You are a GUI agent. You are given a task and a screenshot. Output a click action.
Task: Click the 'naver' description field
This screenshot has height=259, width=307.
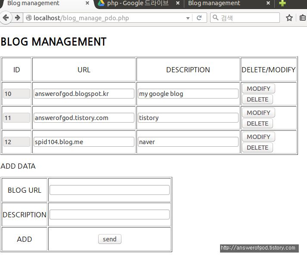(188, 142)
